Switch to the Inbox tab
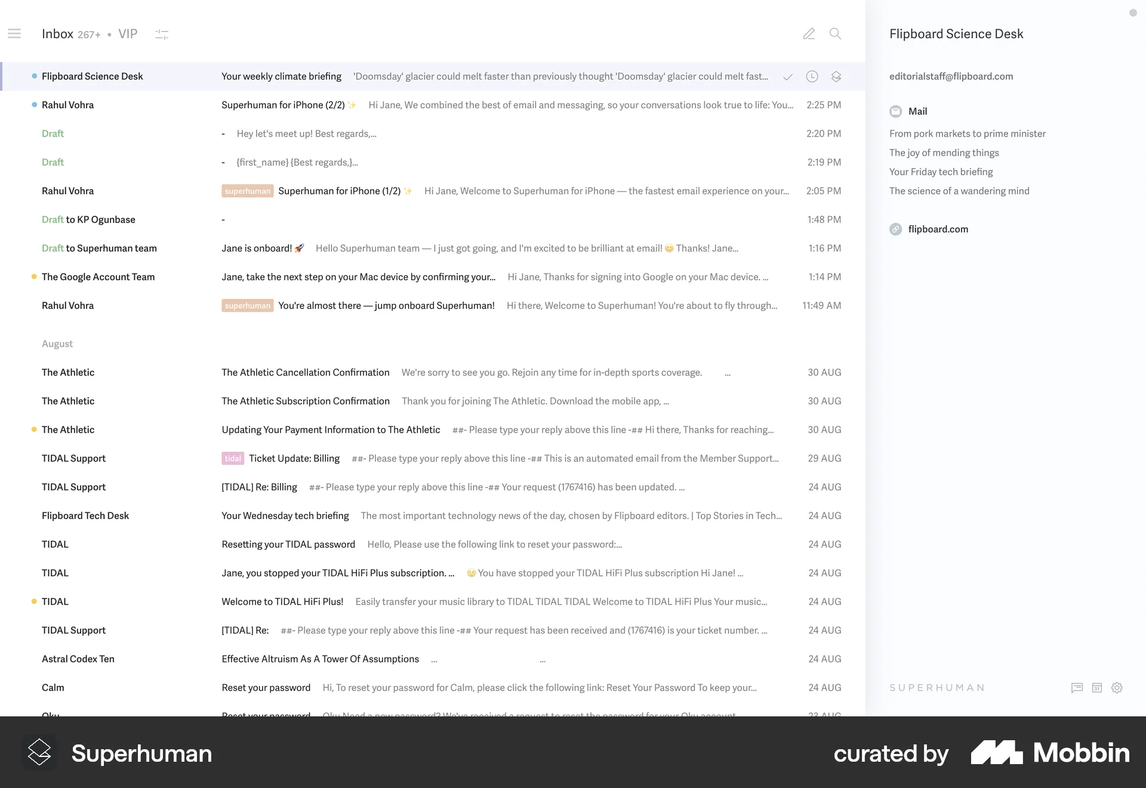Screen dimensions: 1146x788 (57, 33)
